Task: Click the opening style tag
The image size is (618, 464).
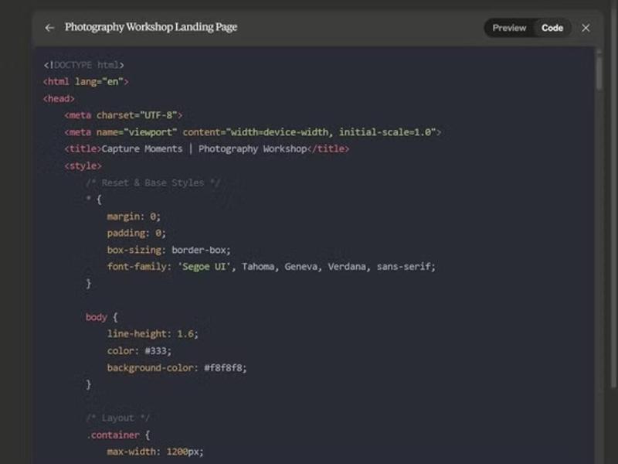Action: coord(83,165)
